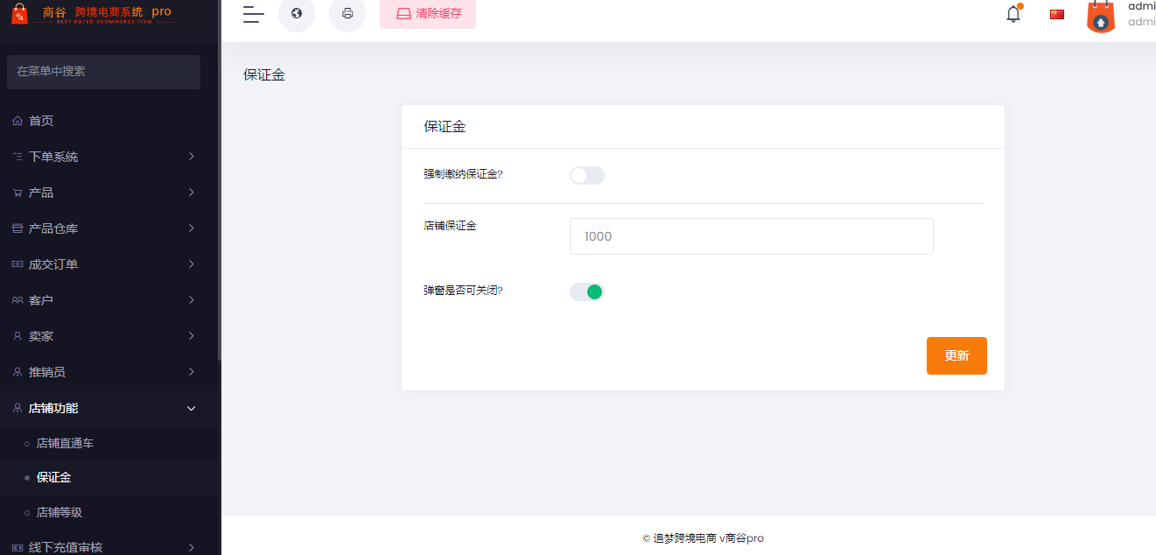Toggle the sidebar with the hamburger icon
This screenshot has width=1156, height=555.
pos(254,13)
